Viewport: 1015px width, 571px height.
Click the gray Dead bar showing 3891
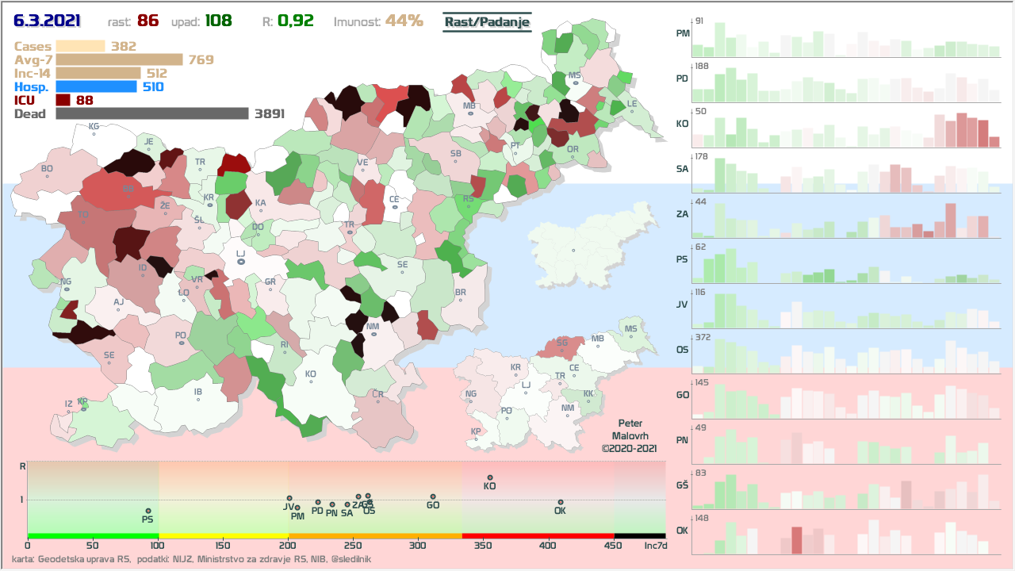pyautogui.click(x=152, y=113)
